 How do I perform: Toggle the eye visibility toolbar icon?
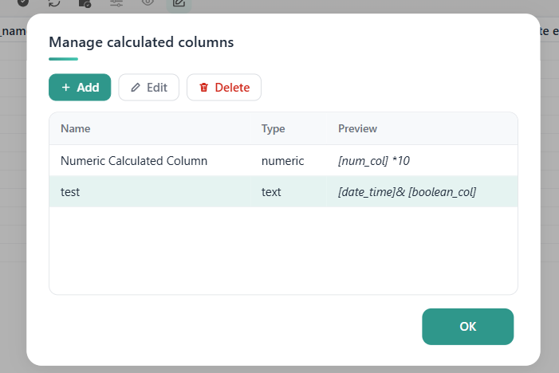pyautogui.click(x=148, y=2)
